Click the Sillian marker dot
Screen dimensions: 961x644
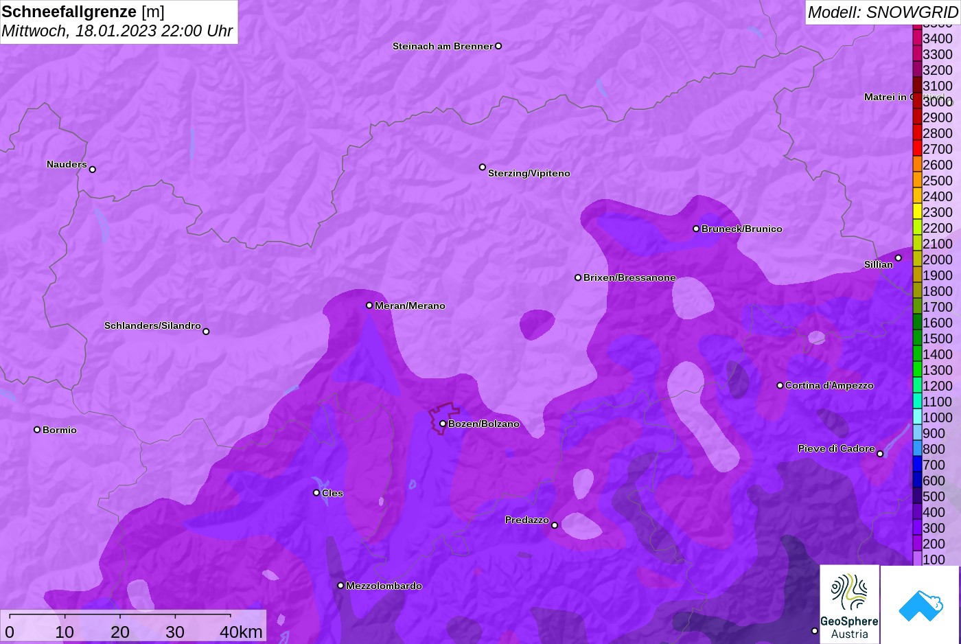point(899,258)
